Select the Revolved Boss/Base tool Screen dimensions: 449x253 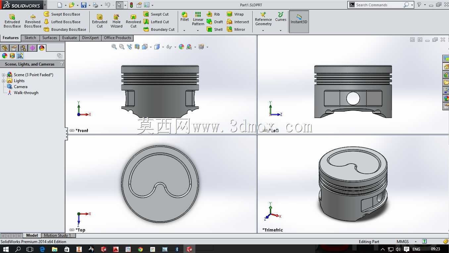[x=33, y=21]
